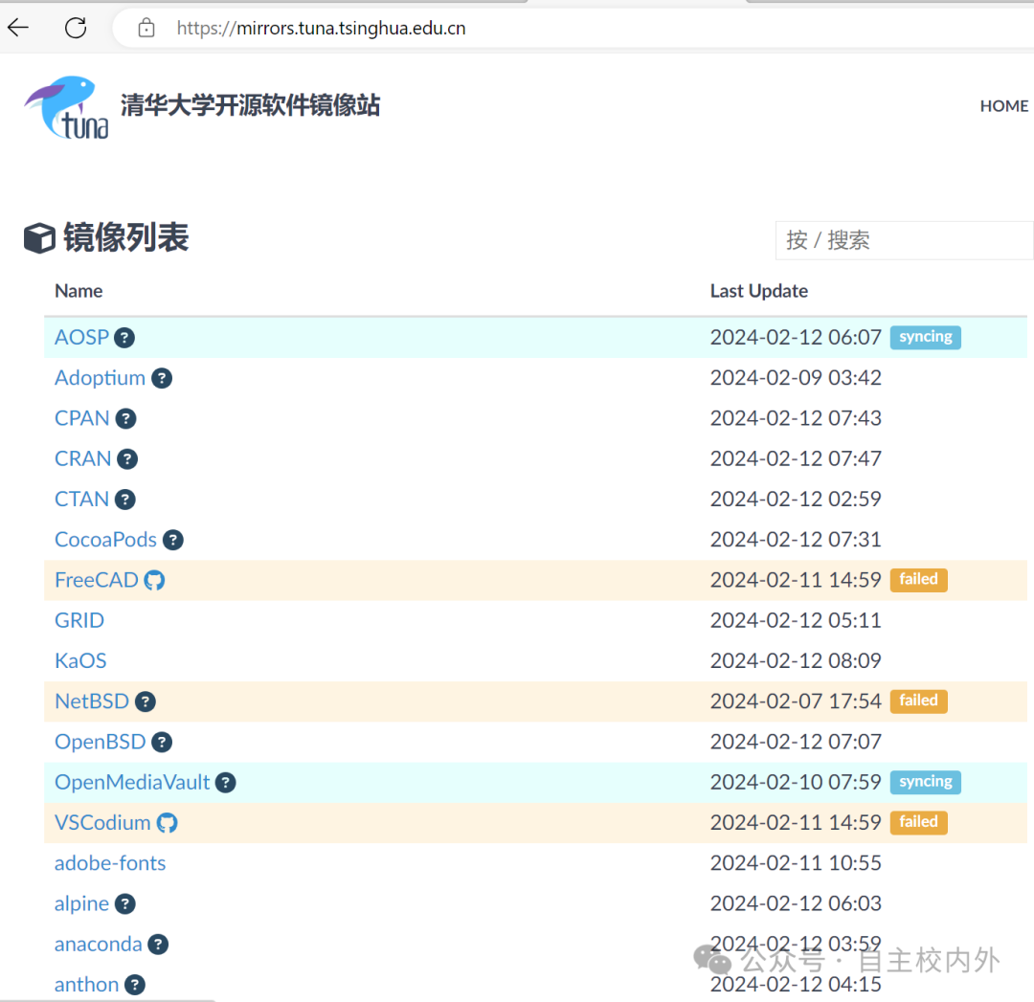Open the CocoaPods mirror link
The height and width of the screenshot is (1002, 1034).
pos(105,540)
